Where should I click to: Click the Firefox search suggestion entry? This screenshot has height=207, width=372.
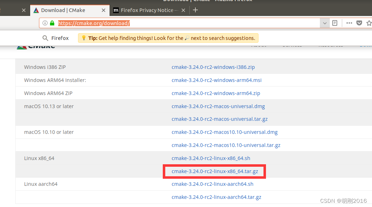point(56,38)
